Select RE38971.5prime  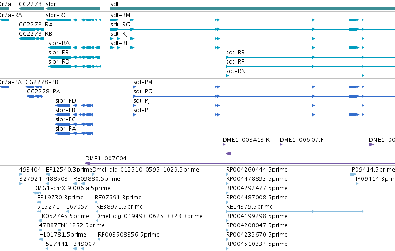(119, 207)
